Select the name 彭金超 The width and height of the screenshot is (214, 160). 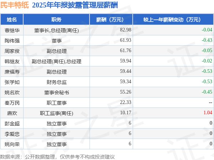[12, 124]
